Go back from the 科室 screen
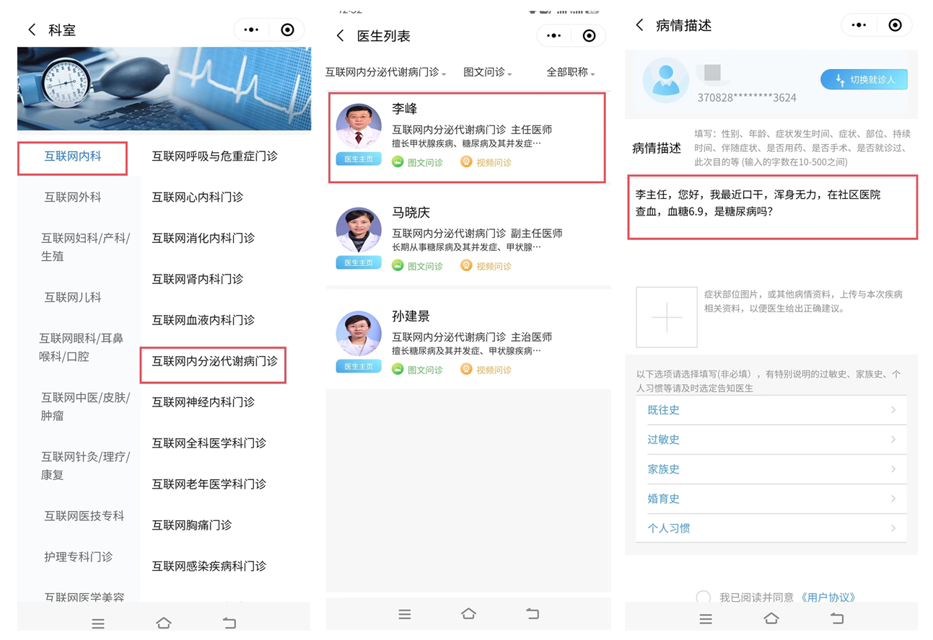The image size is (933, 640). coord(31,30)
